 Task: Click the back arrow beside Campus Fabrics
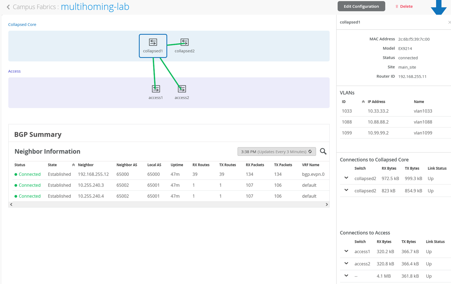pos(8,7)
